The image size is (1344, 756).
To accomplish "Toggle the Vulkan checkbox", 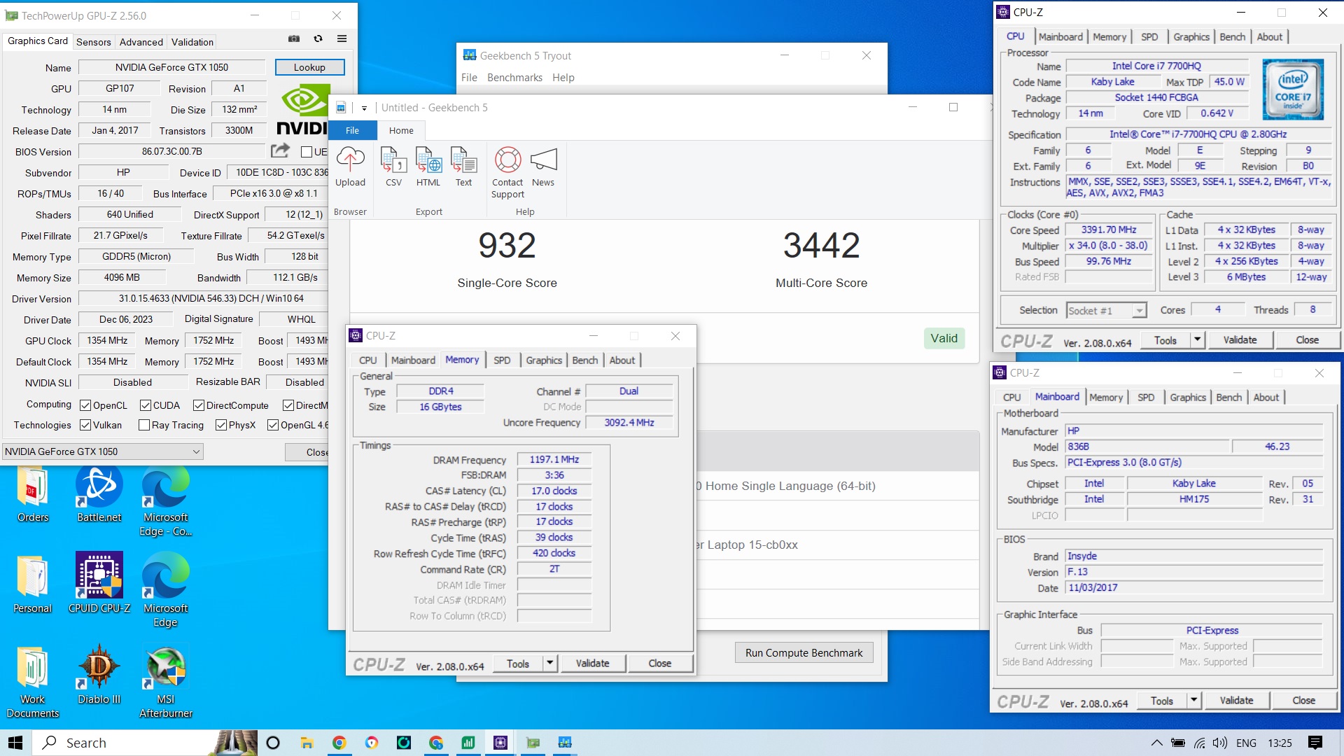I will coord(85,425).
